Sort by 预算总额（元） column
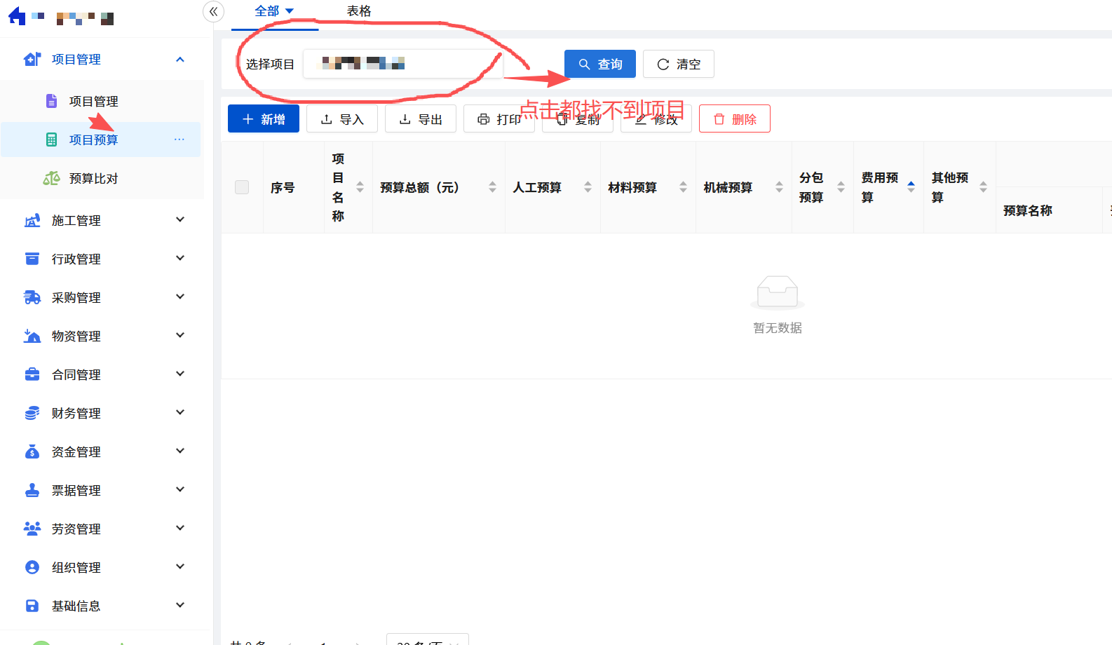Viewport: 1112px width, 645px height. point(492,187)
